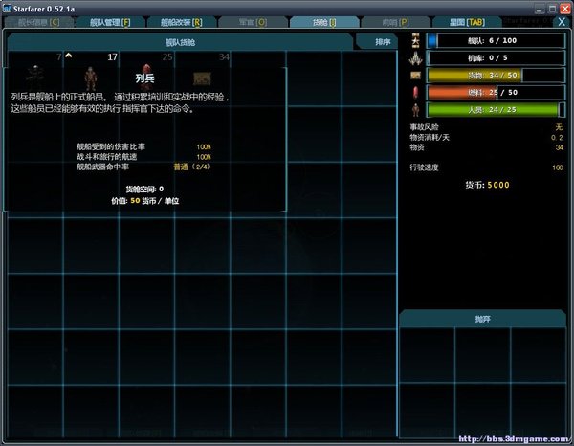Select the marine stack showing 7
The width and height of the screenshot is (574, 446).
coord(35,78)
